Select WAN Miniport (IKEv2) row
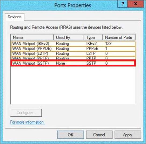Viewport: 146px width, 144px height. coord(73,44)
